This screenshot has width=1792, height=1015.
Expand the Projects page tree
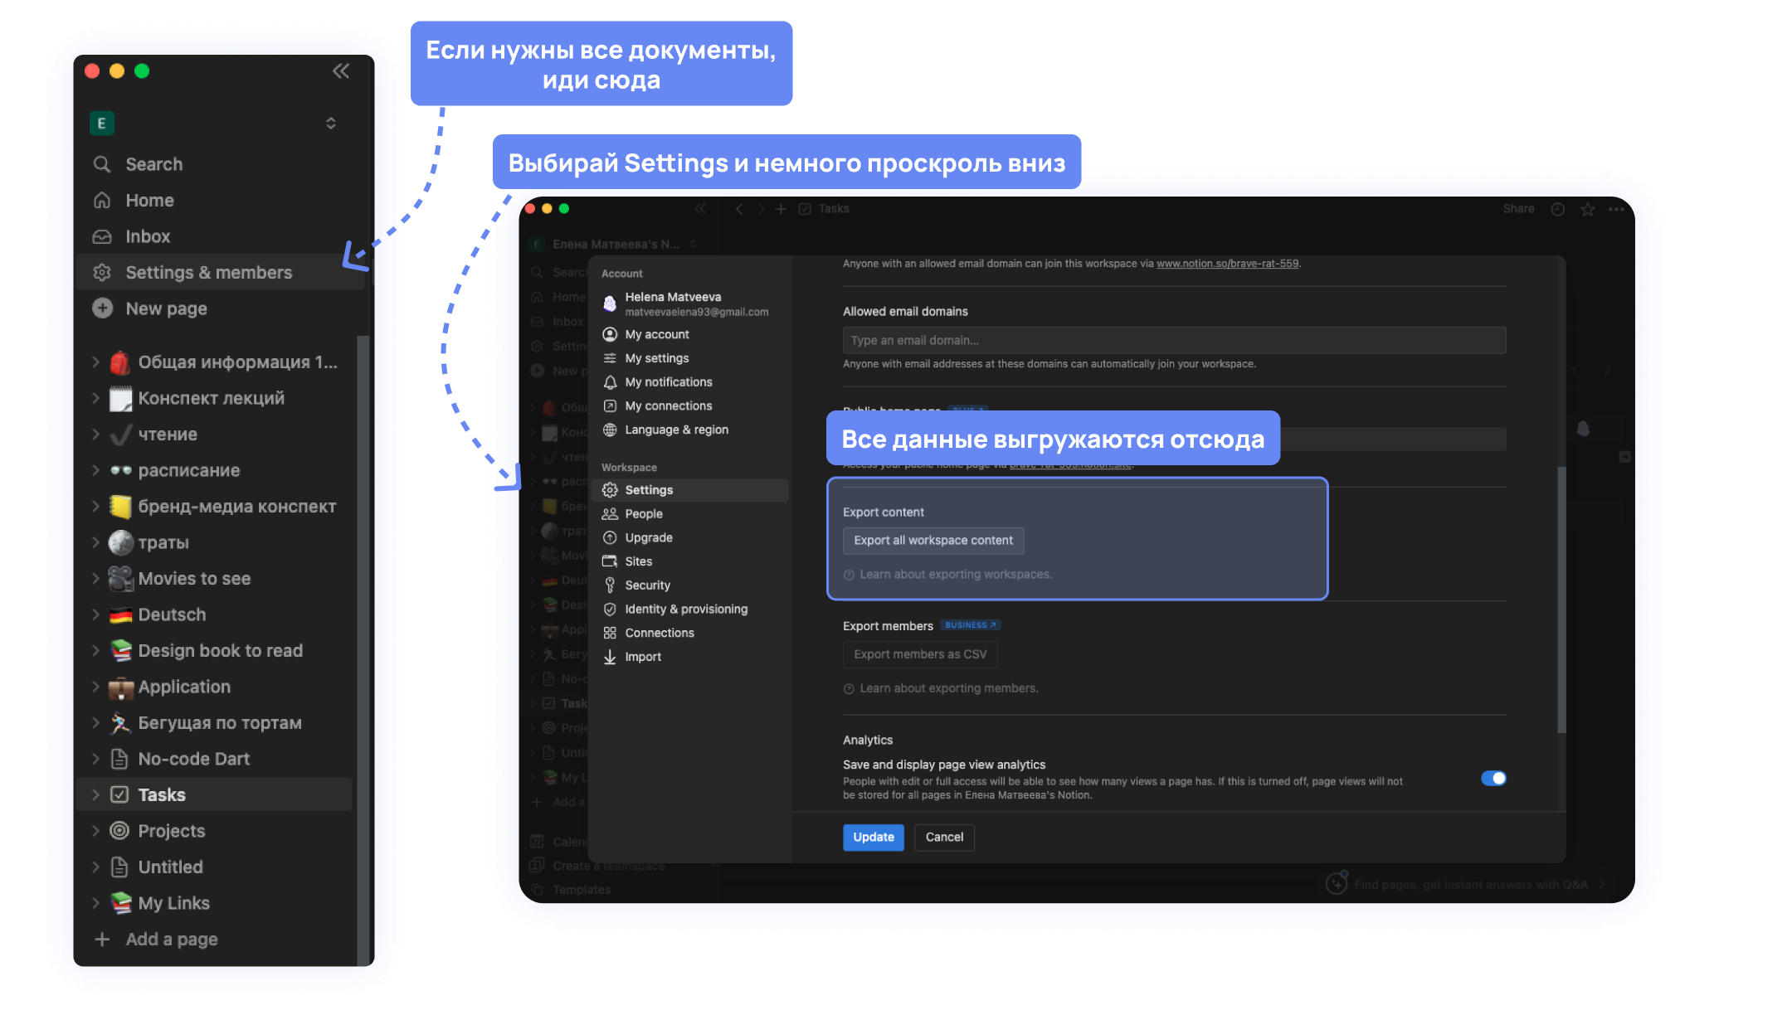coord(95,831)
